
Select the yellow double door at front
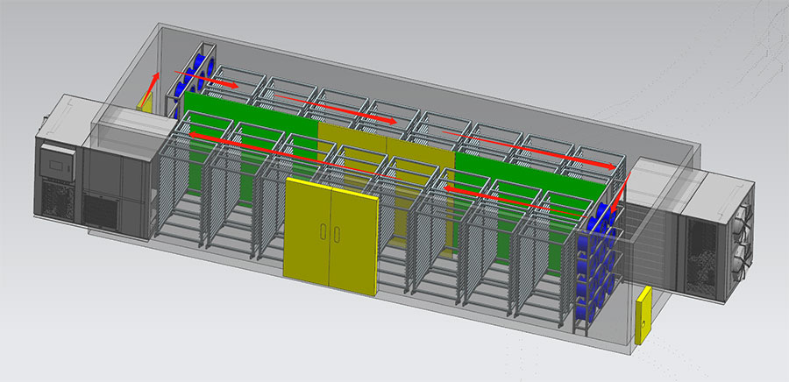point(331,237)
